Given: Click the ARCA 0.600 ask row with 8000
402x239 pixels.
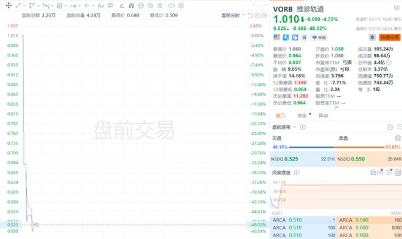Looking at the screenshot, I should [x=370, y=227].
